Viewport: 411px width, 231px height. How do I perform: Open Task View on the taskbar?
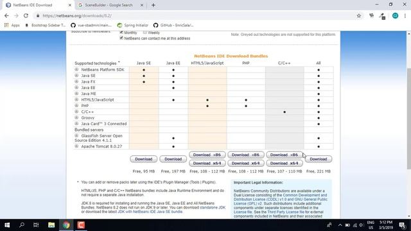pyautogui.click(x=36, y=225)
